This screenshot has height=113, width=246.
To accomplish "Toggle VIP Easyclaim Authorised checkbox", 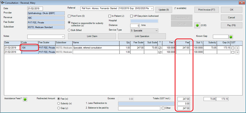I will coord(131,16).
